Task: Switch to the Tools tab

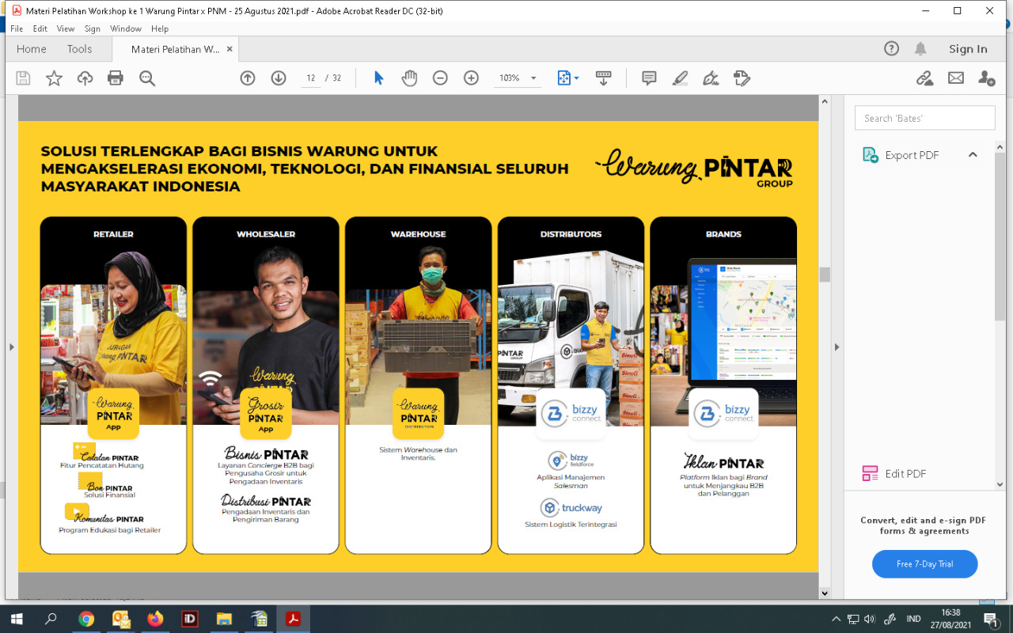Action: (x=79, y=49)
